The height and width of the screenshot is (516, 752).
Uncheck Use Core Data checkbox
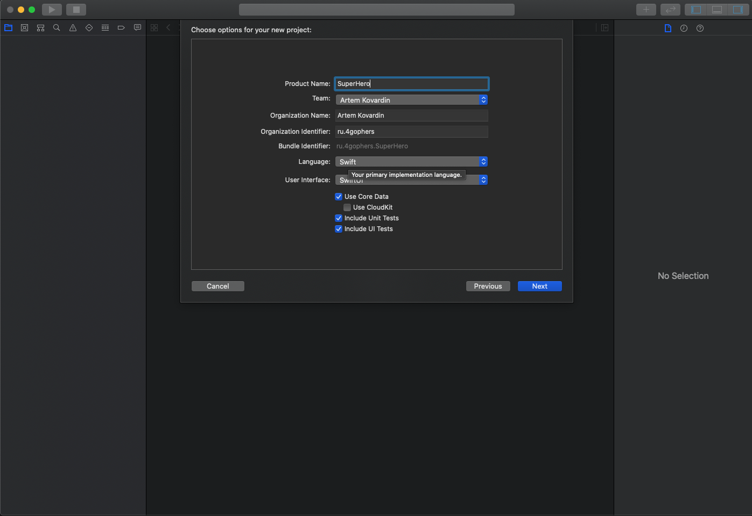[339, 197]
